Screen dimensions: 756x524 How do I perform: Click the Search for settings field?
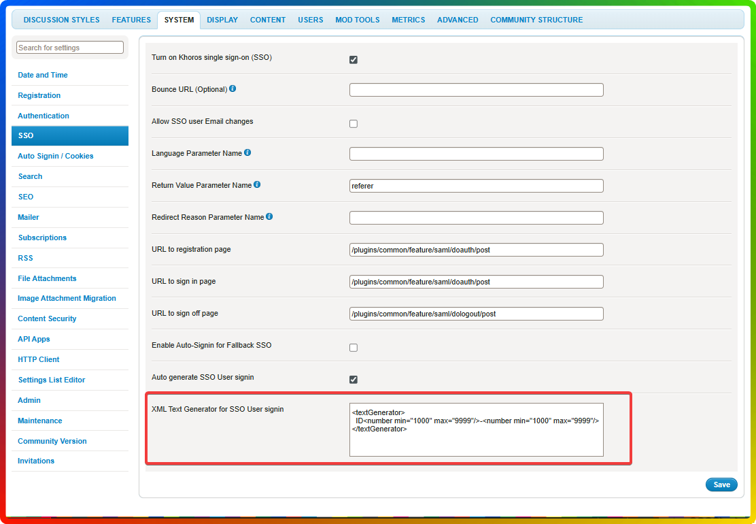[x=70, y=48]
